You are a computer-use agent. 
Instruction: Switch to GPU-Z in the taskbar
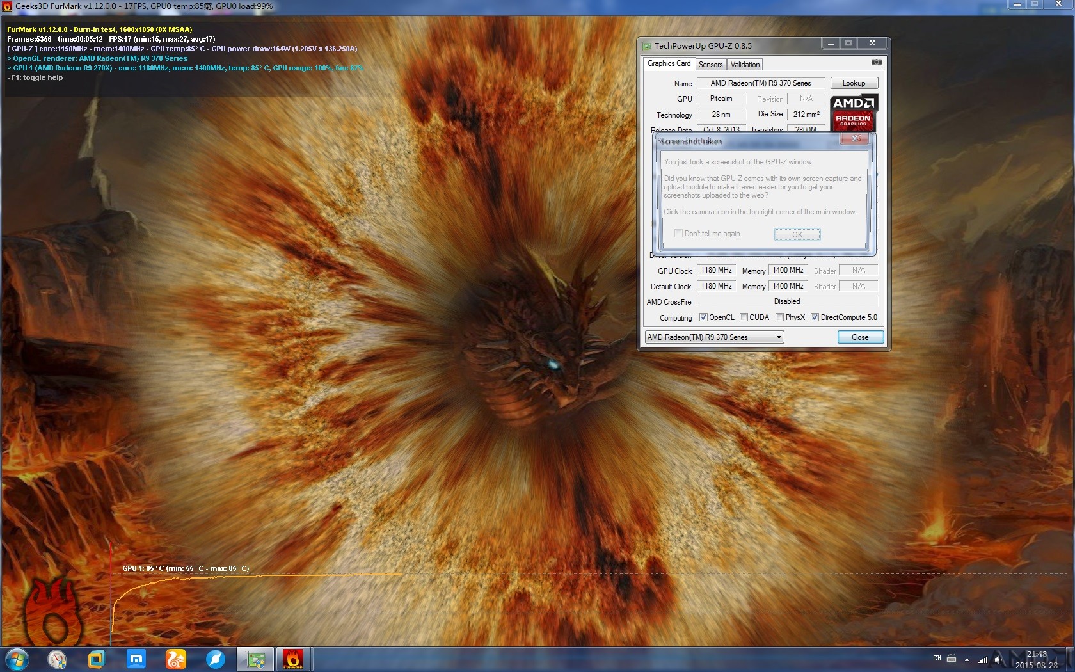[x=255, y=659]
